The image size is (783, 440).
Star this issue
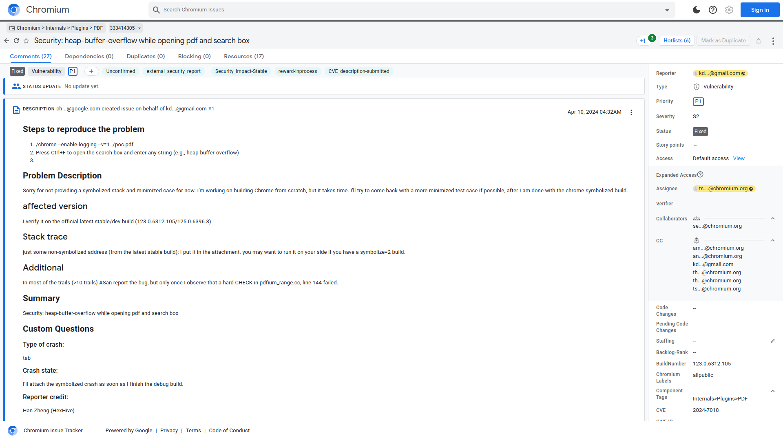pyautogui.click(x=26, y=41)
